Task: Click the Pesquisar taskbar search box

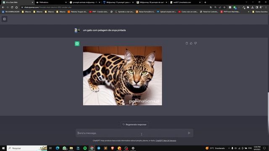Action: 27,148
